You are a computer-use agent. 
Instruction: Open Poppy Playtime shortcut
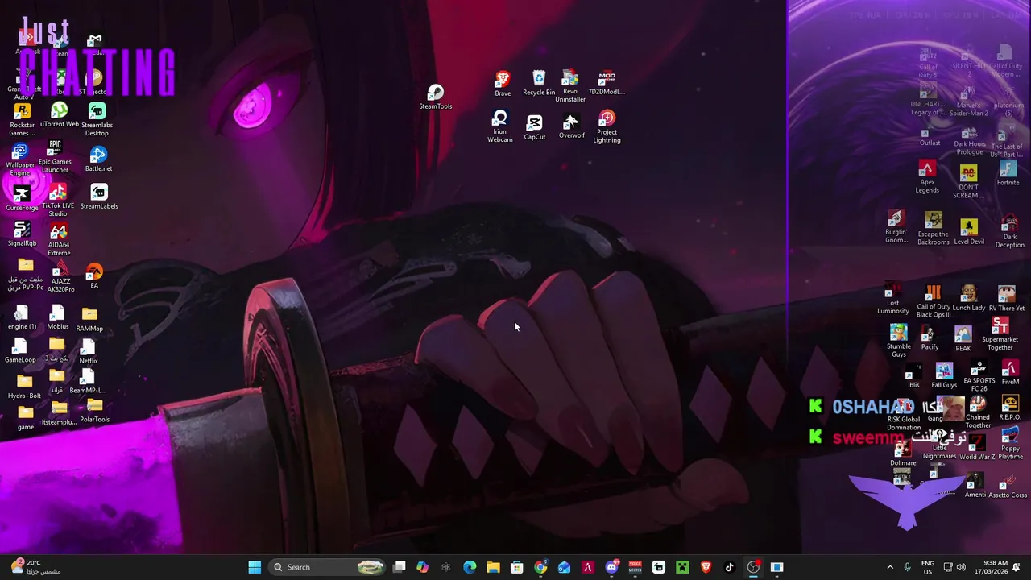pyautogui.click(x=1010, y=445)
